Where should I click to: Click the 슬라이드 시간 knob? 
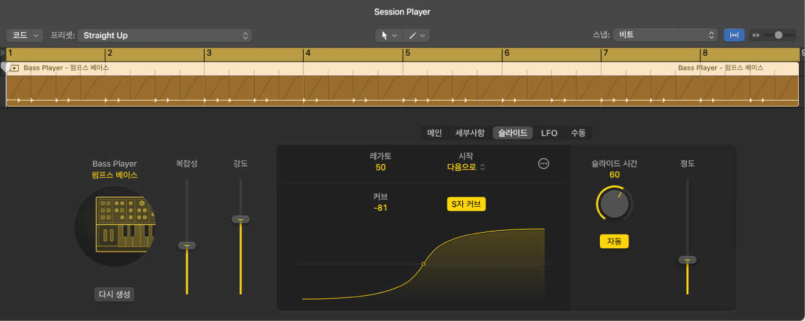614,205
